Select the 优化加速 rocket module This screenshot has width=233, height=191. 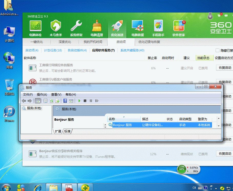pyautogui.click(x=117, y=28)
